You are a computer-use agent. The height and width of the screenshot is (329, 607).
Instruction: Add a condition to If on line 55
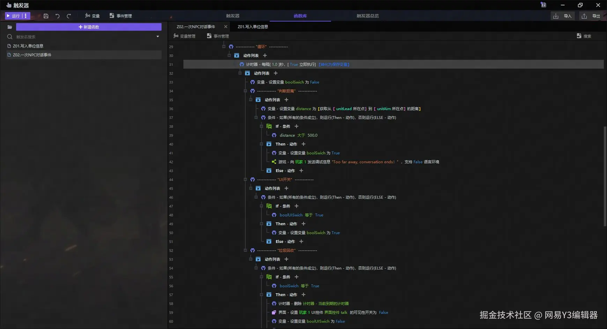(296, 277)
